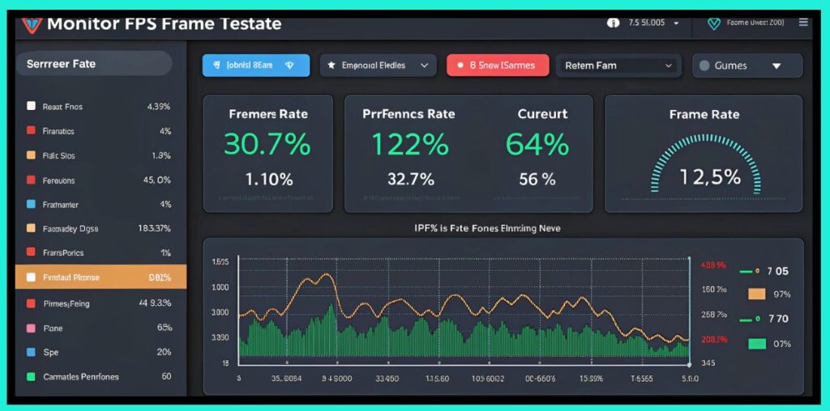The width and height of the screenshot is (830, 411).
Task: Expand the Emenaial Eledles dropdown
Action: (x=424, y=66)
